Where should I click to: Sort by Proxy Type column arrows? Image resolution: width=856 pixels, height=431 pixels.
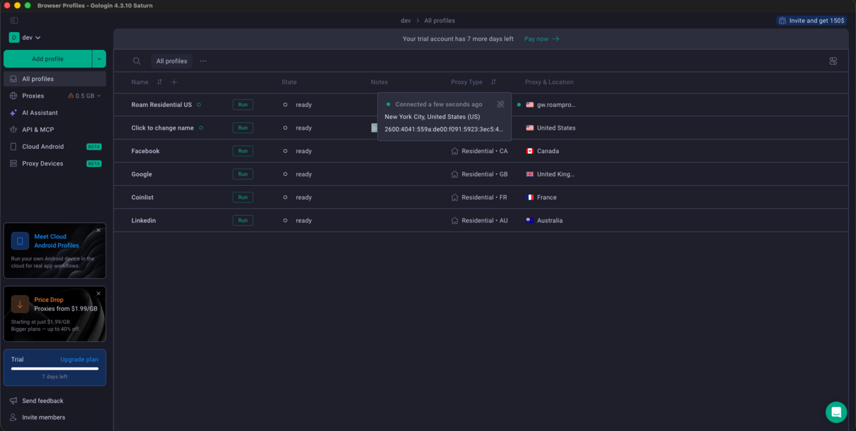494,82
